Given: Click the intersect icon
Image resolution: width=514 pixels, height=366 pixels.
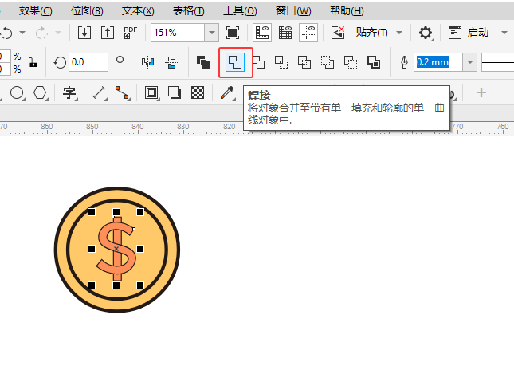Looking at the screenshot, I should click(x=281, y=62).
